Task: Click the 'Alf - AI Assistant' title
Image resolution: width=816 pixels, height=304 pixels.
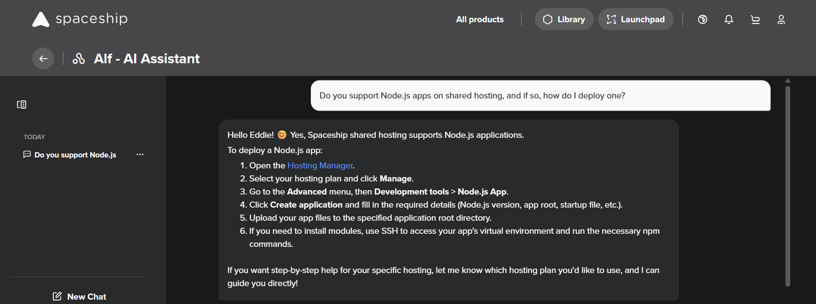Action: pyautogui.click(x=147, y=58)
